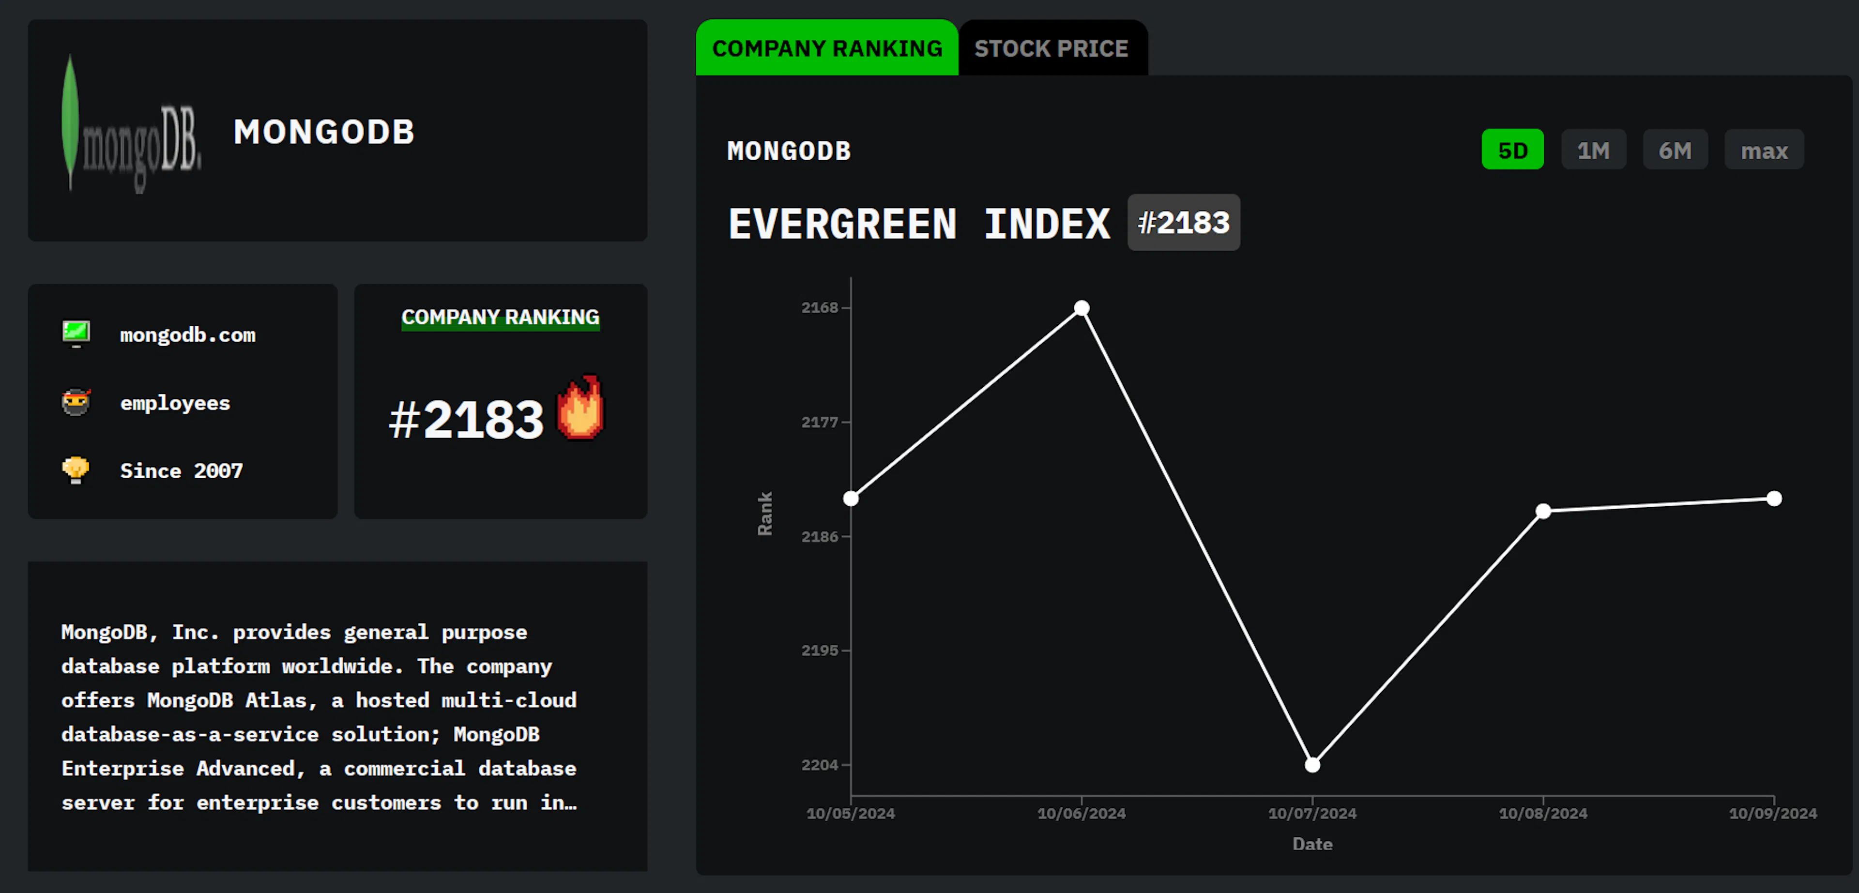Screen dimensions: 1859x893
Task: Click the 10/09/2024 last data point
Action: tap(1775, 499)
